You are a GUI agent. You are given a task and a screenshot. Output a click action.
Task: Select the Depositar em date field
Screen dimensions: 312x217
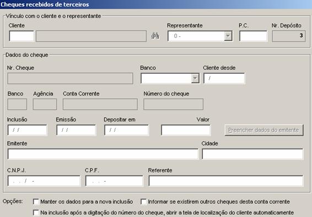pos(127,130)
